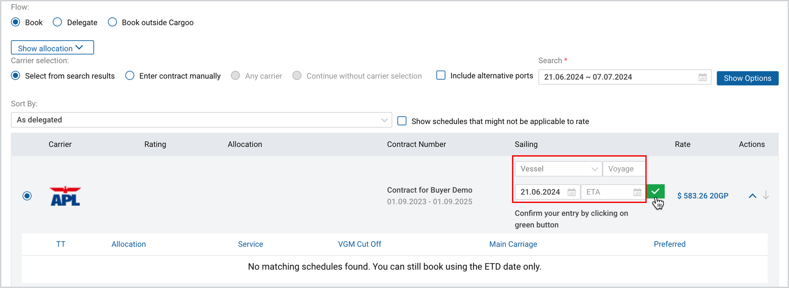This screenshot has height=288, width=789.
Task: Click the Preferred column header
Action: tap(670, 244)
